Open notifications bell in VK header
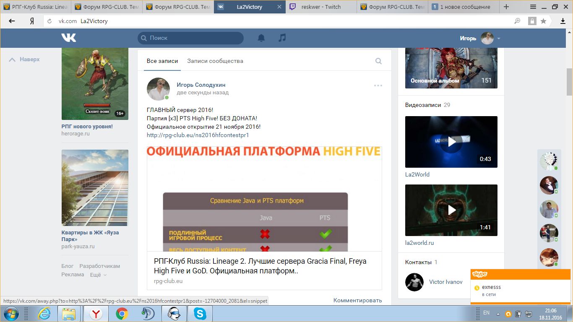Viewport: 573px width, 322px height. 261,38
